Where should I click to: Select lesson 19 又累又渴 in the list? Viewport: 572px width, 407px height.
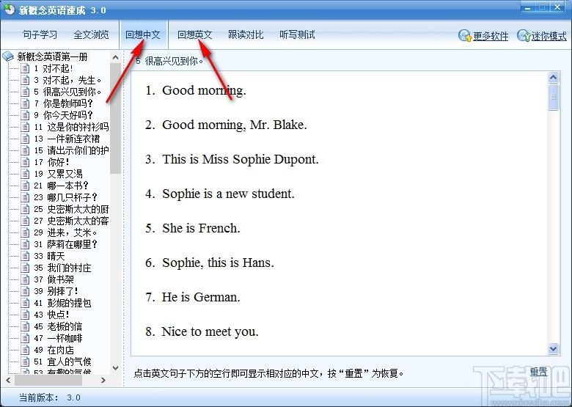pos(59,174)
